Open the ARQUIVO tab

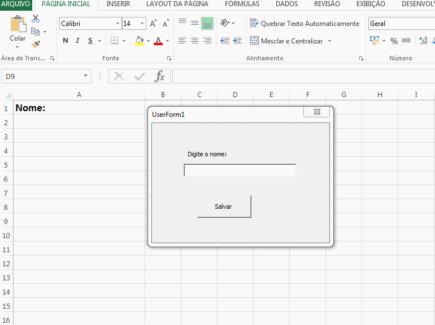(x=16, y=4)
